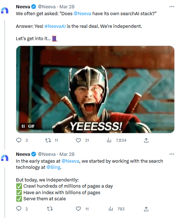The image size is (179, 218).
Task: Share the first tweet via share icon
Action: [146, 140]
